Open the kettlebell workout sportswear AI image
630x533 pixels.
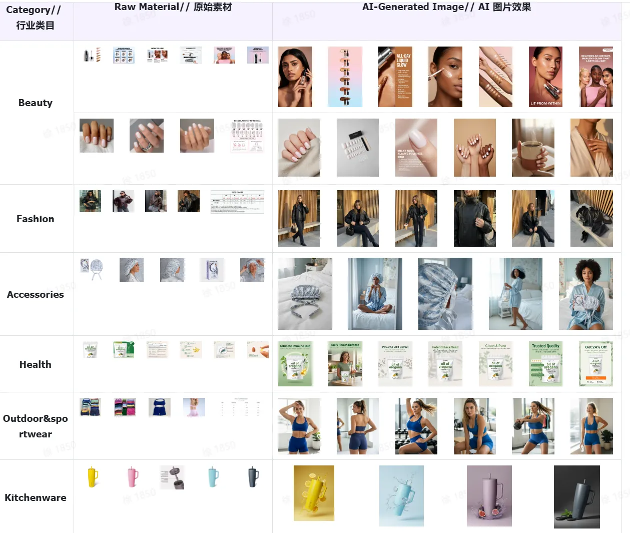(x=533, y=426)
